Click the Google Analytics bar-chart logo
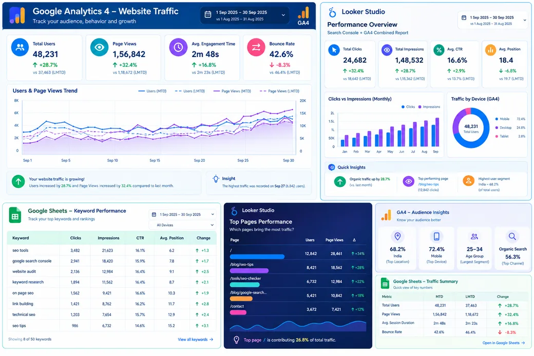534x356 pixels. [x=17, y=15]
